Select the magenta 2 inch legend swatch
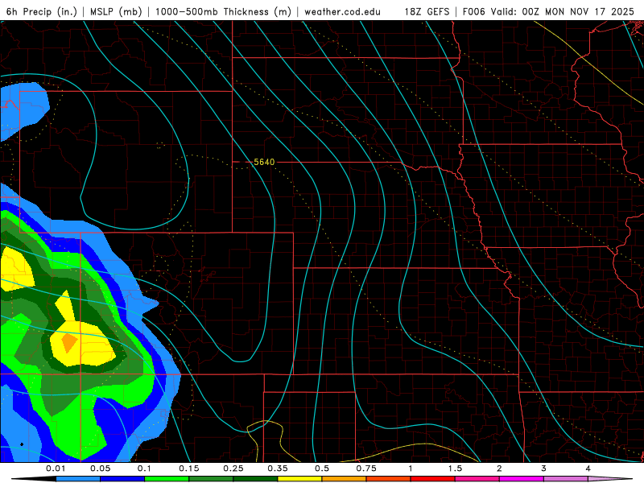Image resolution: width=644 pixels, height=483 pixels. [522, 479]
